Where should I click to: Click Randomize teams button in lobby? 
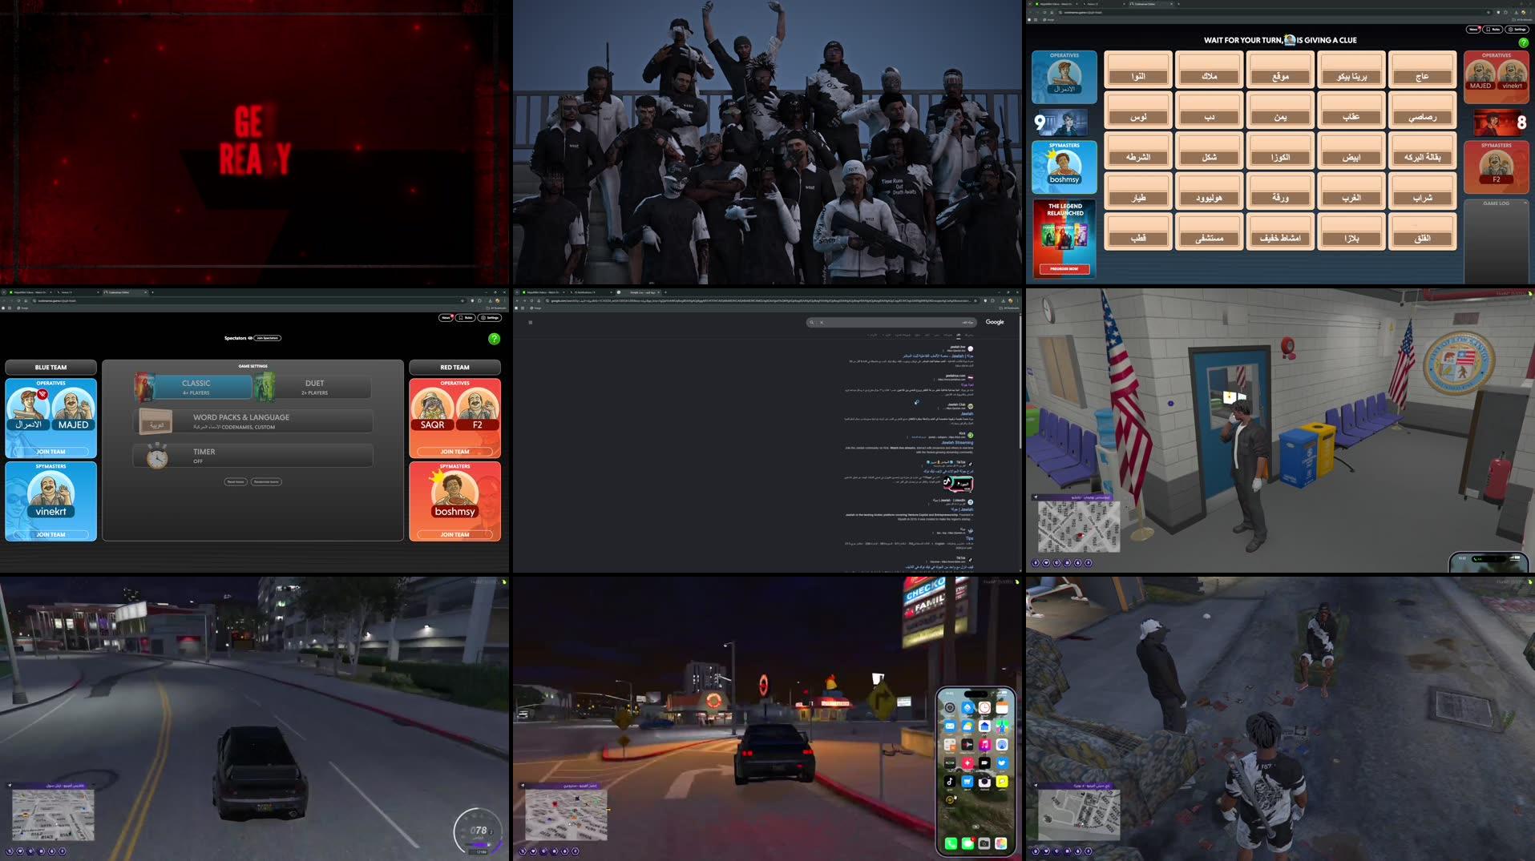point(266,482)
